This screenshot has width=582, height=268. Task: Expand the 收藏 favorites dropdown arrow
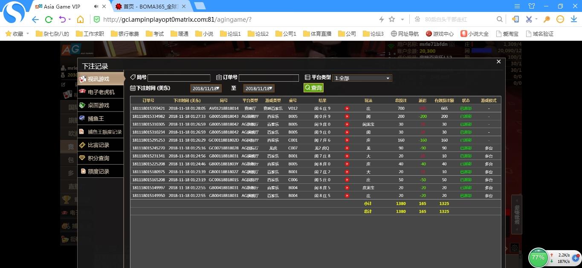coord(28,34)
